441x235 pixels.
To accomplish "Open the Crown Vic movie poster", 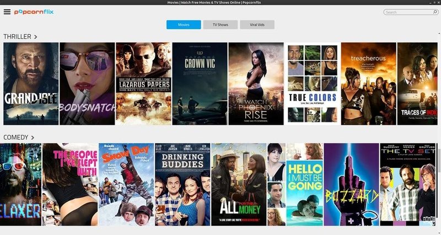I will click(x=200, y=84).
